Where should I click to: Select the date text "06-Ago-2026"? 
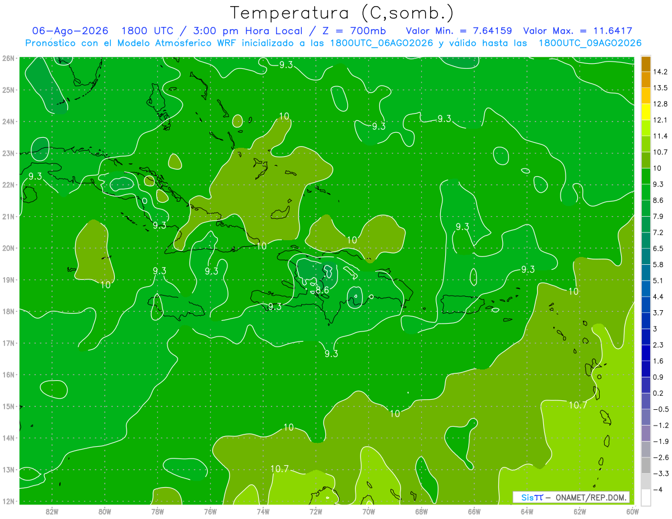pyautogui.click(x=69, y=31)
